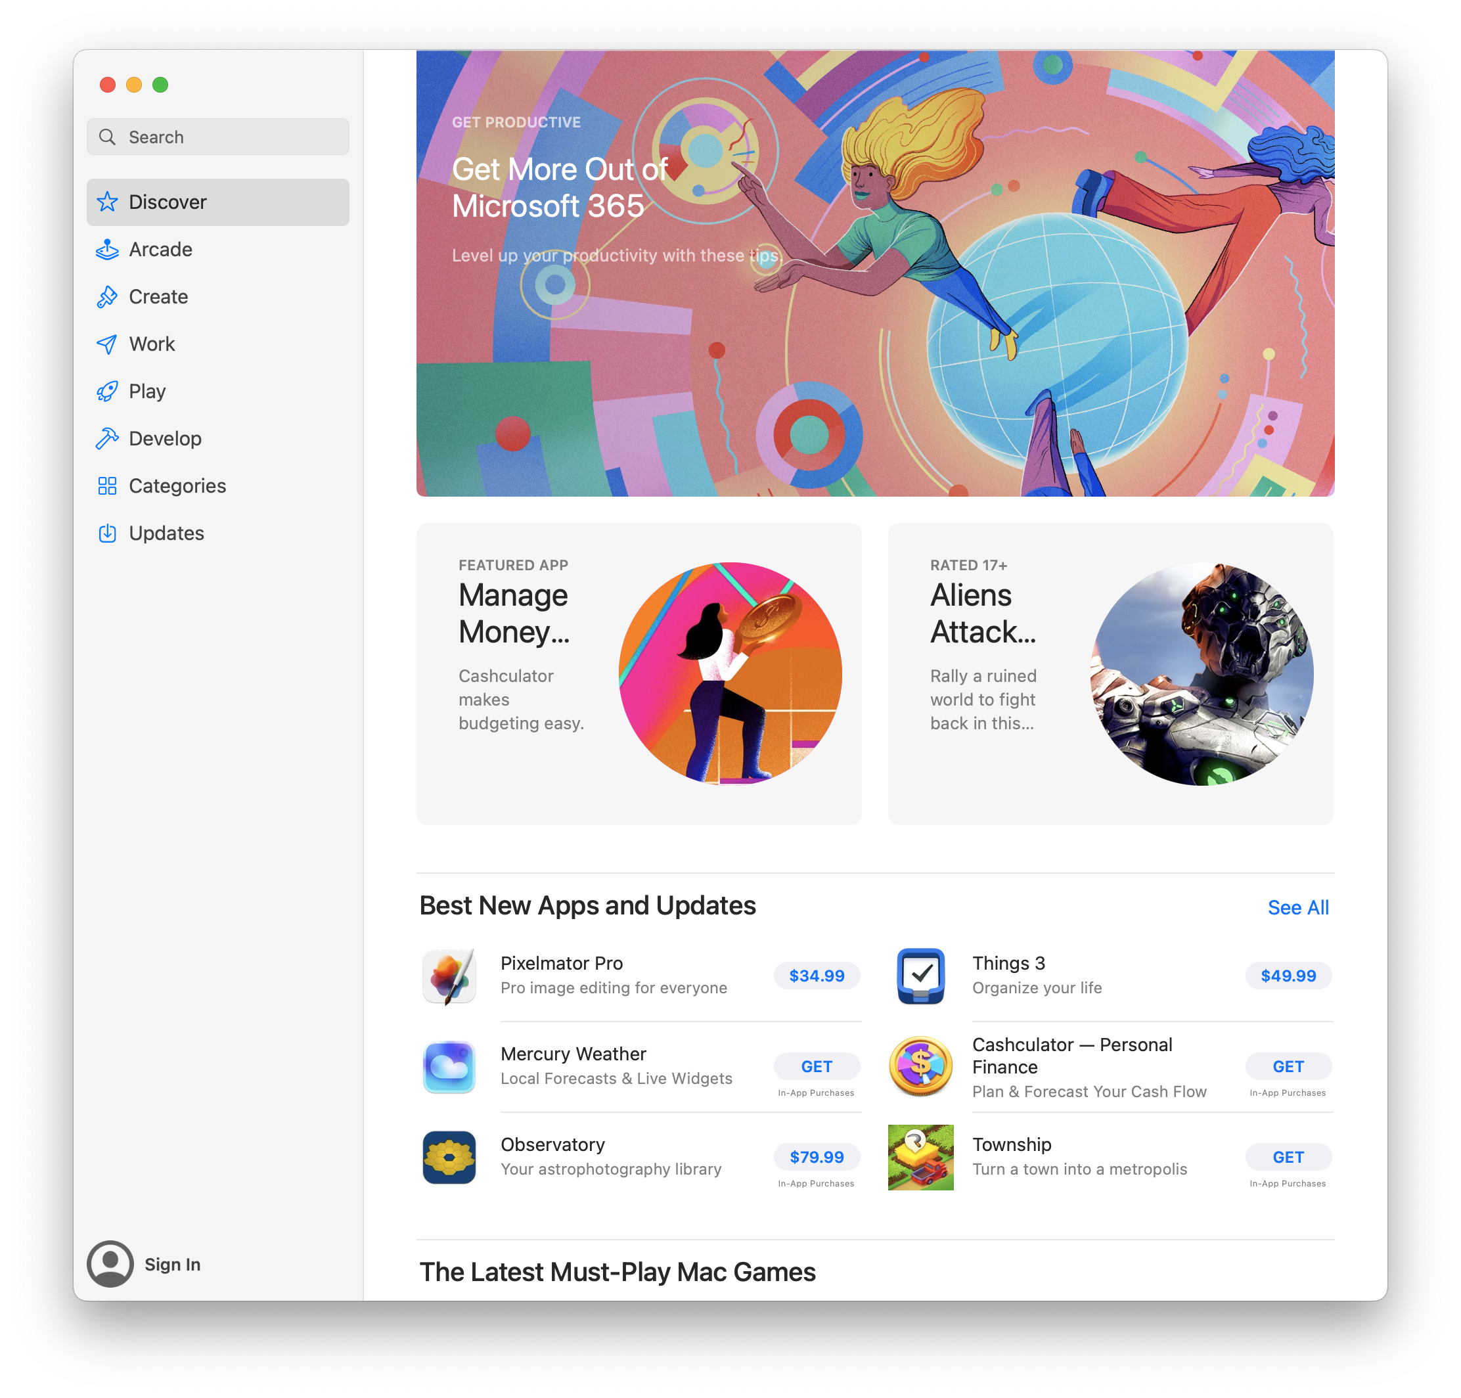This screenshot has width=1461, height=1398.
Task: Buy Observatory for $79.99
Action: pos(817,1158)
